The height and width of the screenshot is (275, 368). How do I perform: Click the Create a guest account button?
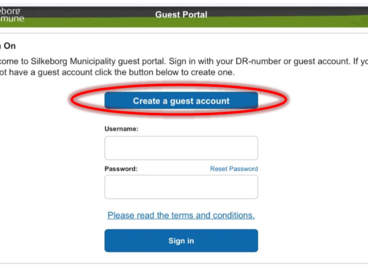(181, 101)
